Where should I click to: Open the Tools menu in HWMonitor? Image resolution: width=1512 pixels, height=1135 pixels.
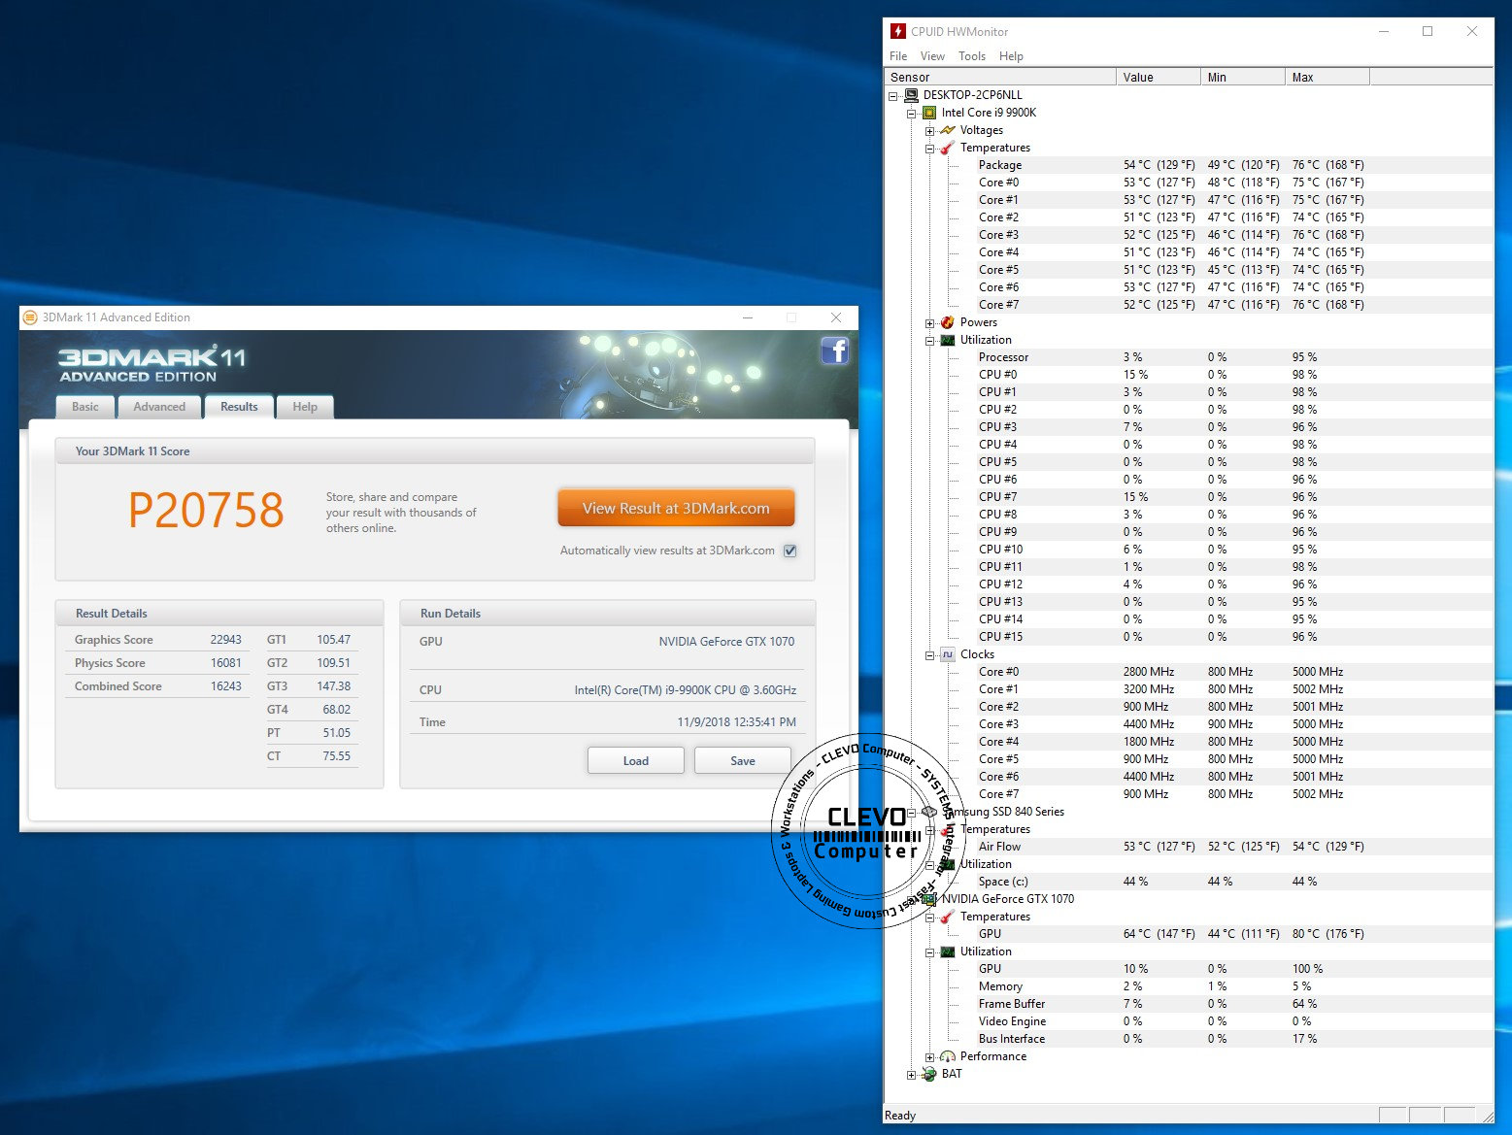pyautogui.click(x=972, y=56)
